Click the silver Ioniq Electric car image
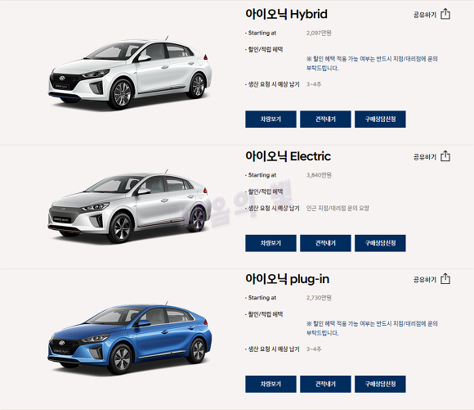 (130, 206)
